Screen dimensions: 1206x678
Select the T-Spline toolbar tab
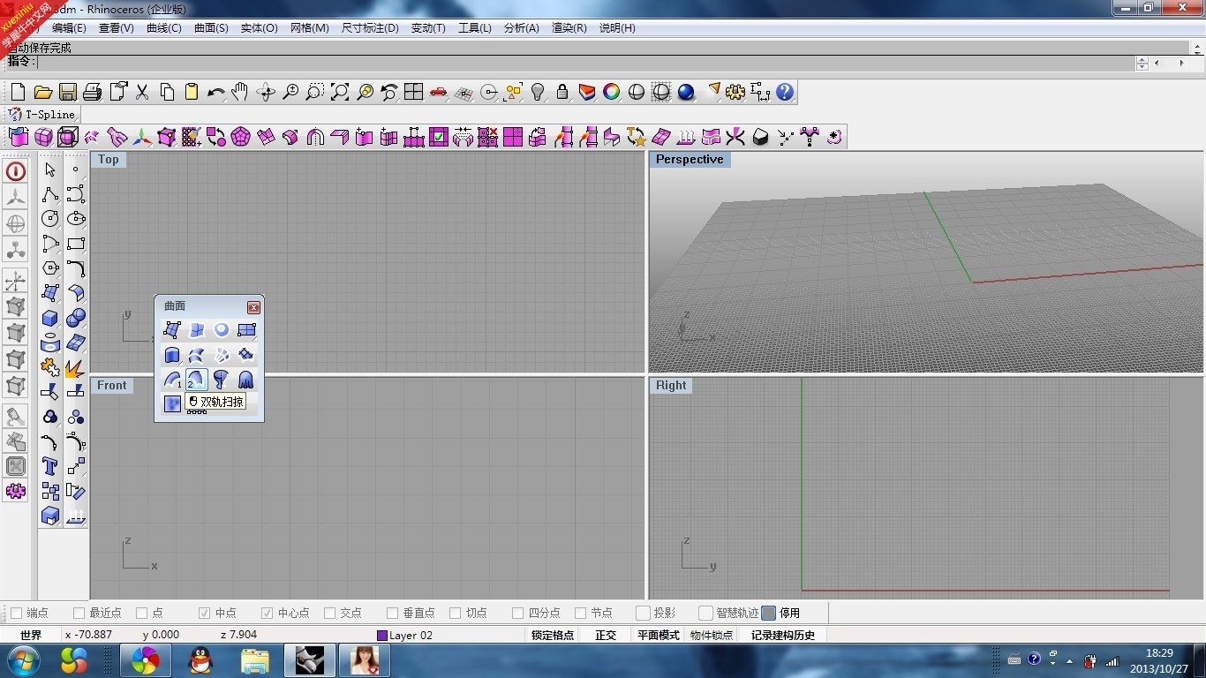pyautogui.click(x=42, y=115)
